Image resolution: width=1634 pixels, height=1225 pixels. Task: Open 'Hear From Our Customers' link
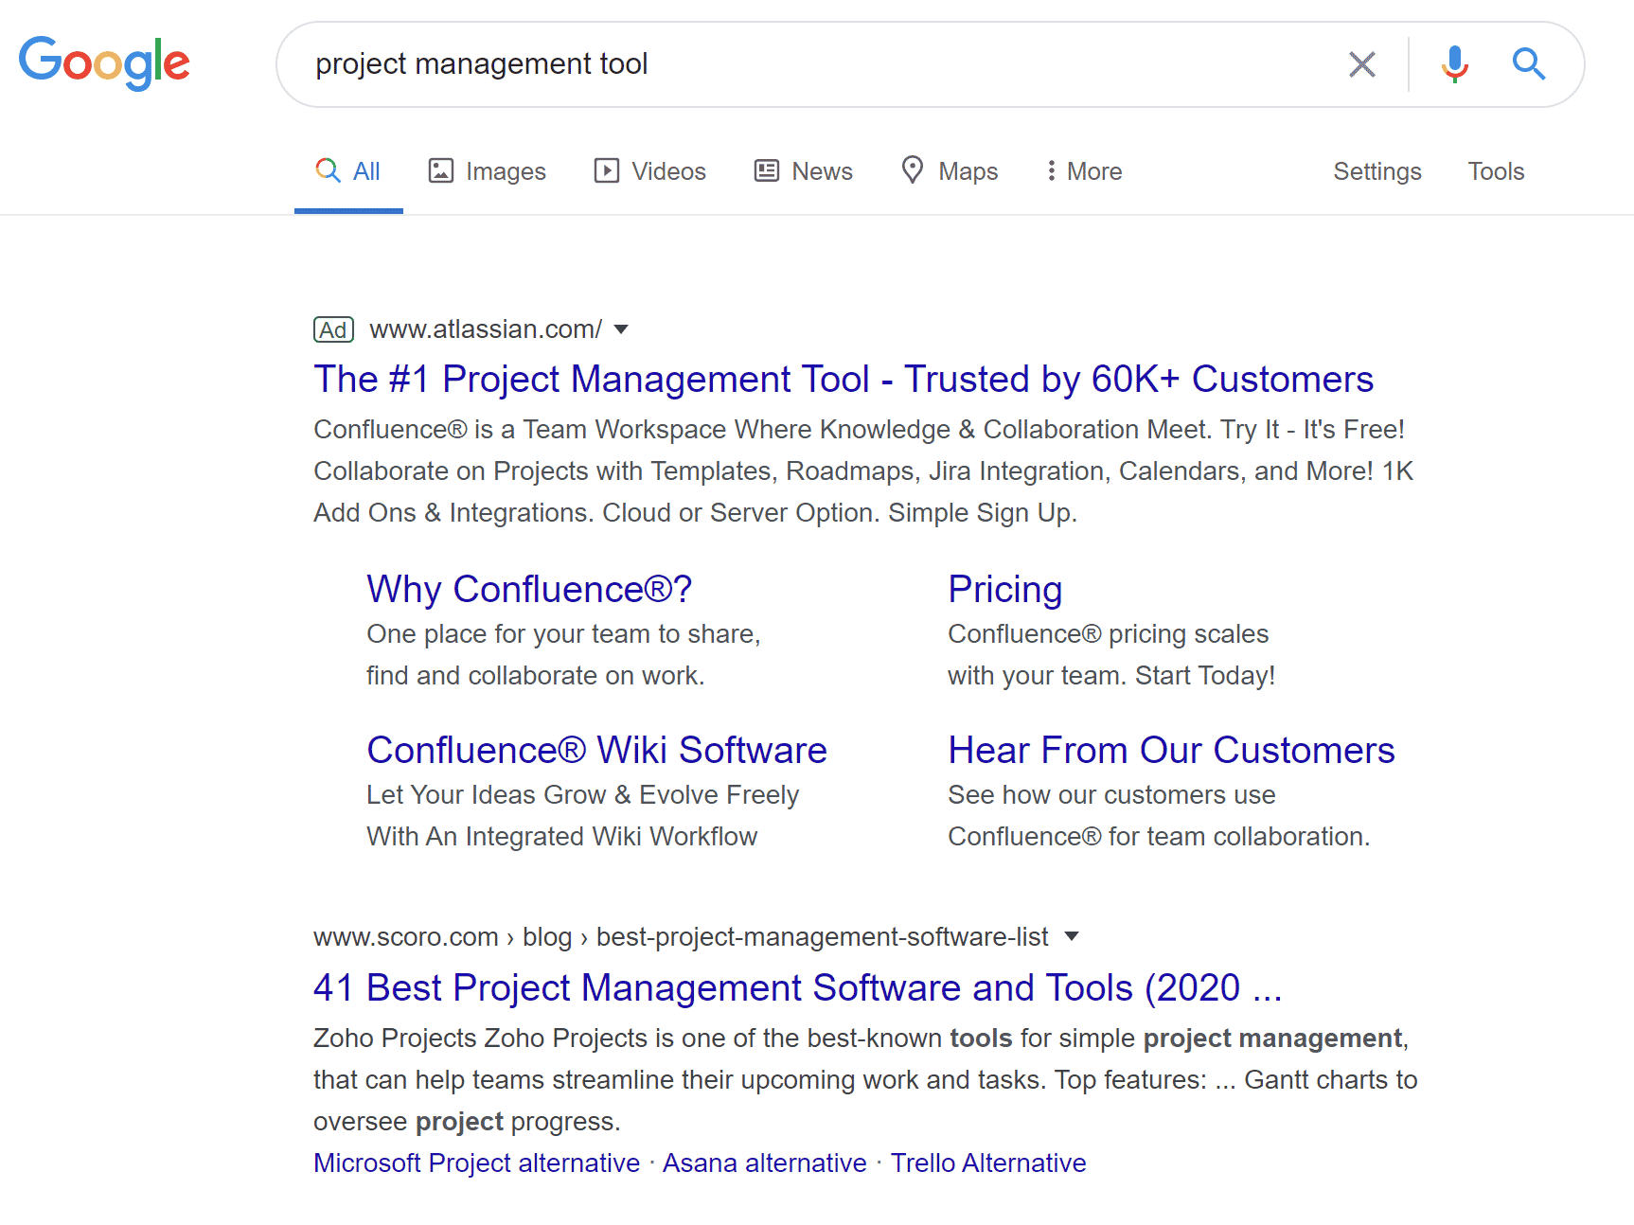point(1171,750)
